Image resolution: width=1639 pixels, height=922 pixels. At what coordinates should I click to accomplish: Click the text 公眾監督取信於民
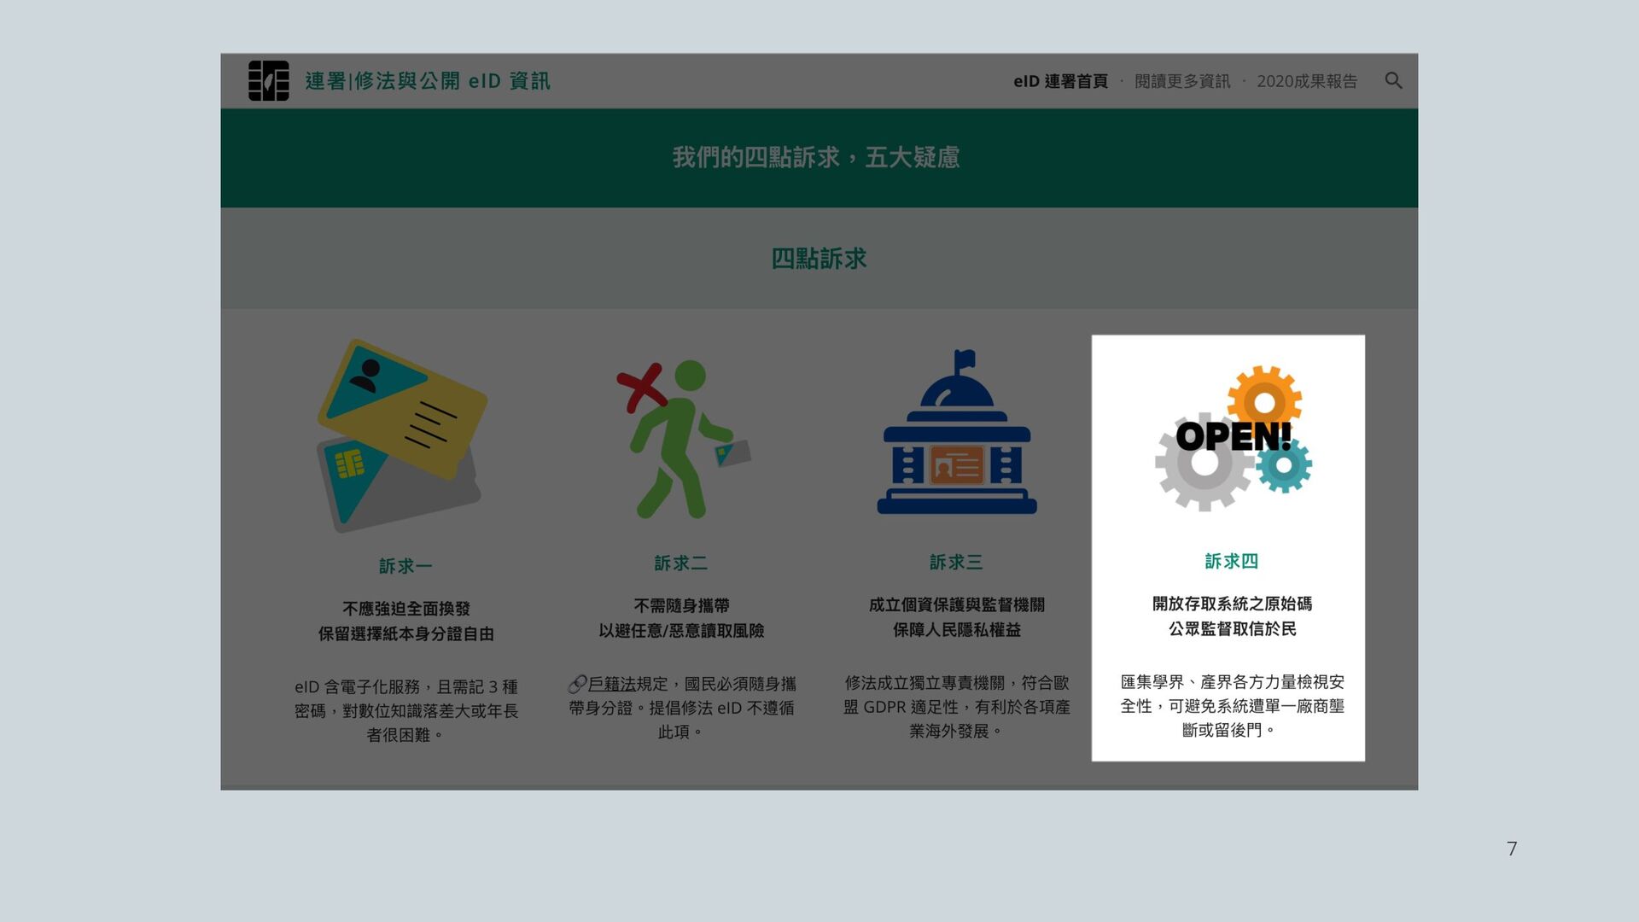tap(1233, 629)
